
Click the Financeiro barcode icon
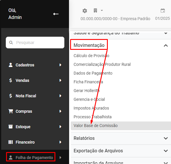[10, 142]
